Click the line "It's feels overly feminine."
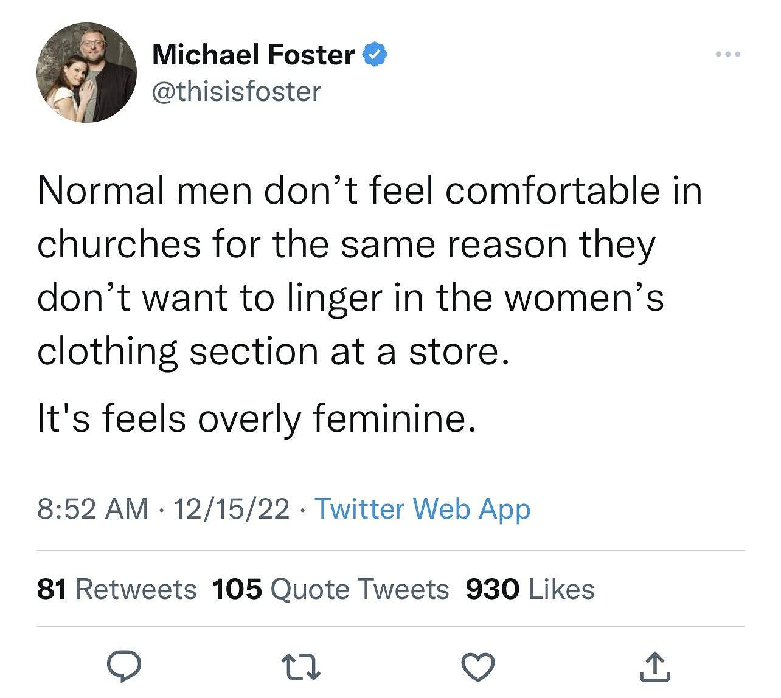The image size is (781, 698). click(x=255, y=420)
